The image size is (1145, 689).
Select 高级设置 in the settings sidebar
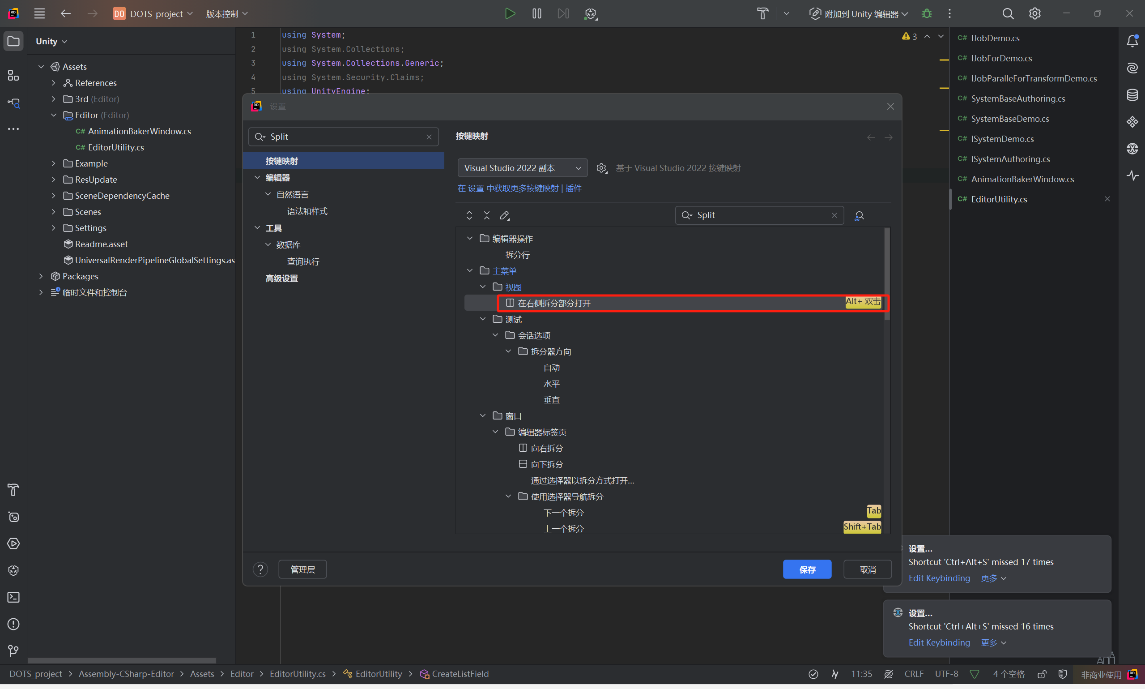click(281, 278)
